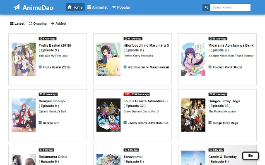Click inside the Search Anime field
265x165 pixels.
tap(230, 7)
